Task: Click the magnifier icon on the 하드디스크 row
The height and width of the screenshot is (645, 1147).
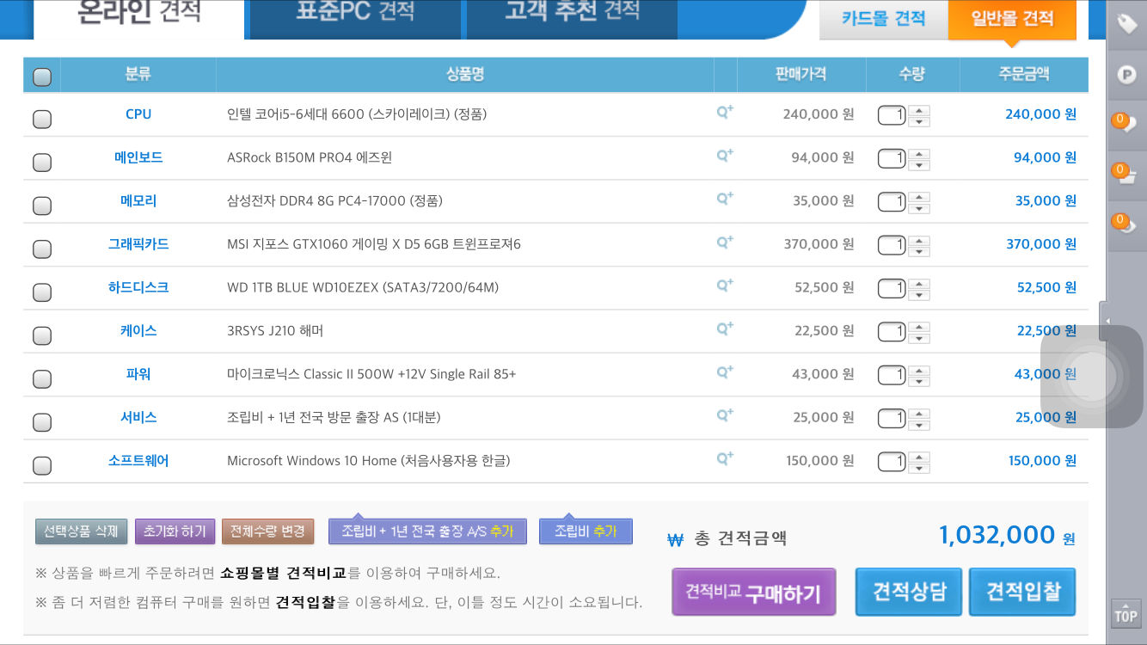Action: pyautogui.click(x=725, y=286)
